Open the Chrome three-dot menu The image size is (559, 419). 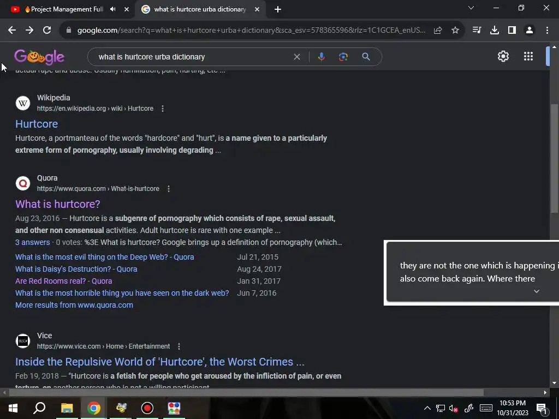click(x=547, y=31)
